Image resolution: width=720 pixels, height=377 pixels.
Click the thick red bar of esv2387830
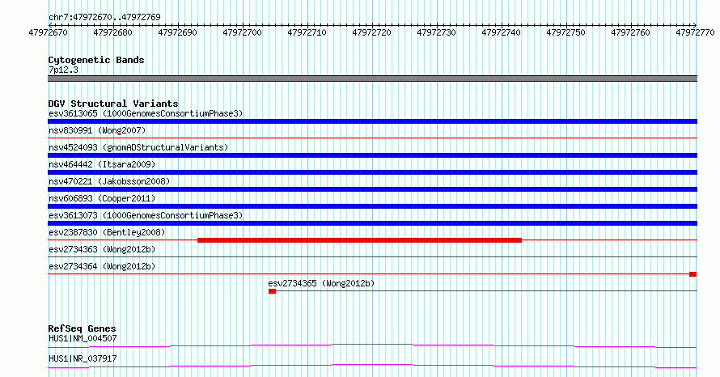[359, 240]
